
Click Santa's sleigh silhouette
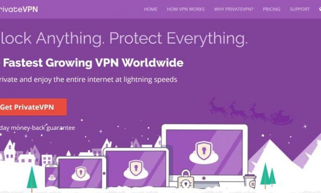281,117
